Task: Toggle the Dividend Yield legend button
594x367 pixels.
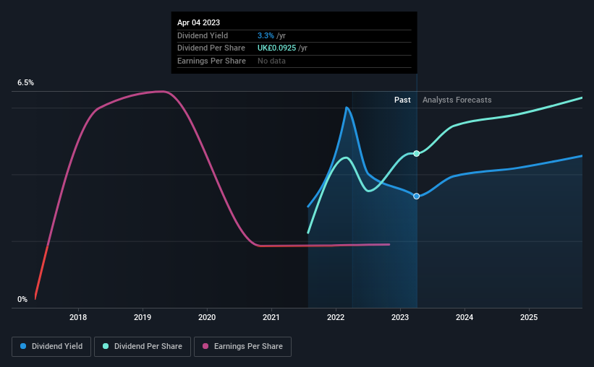Action: pos(51,347)
